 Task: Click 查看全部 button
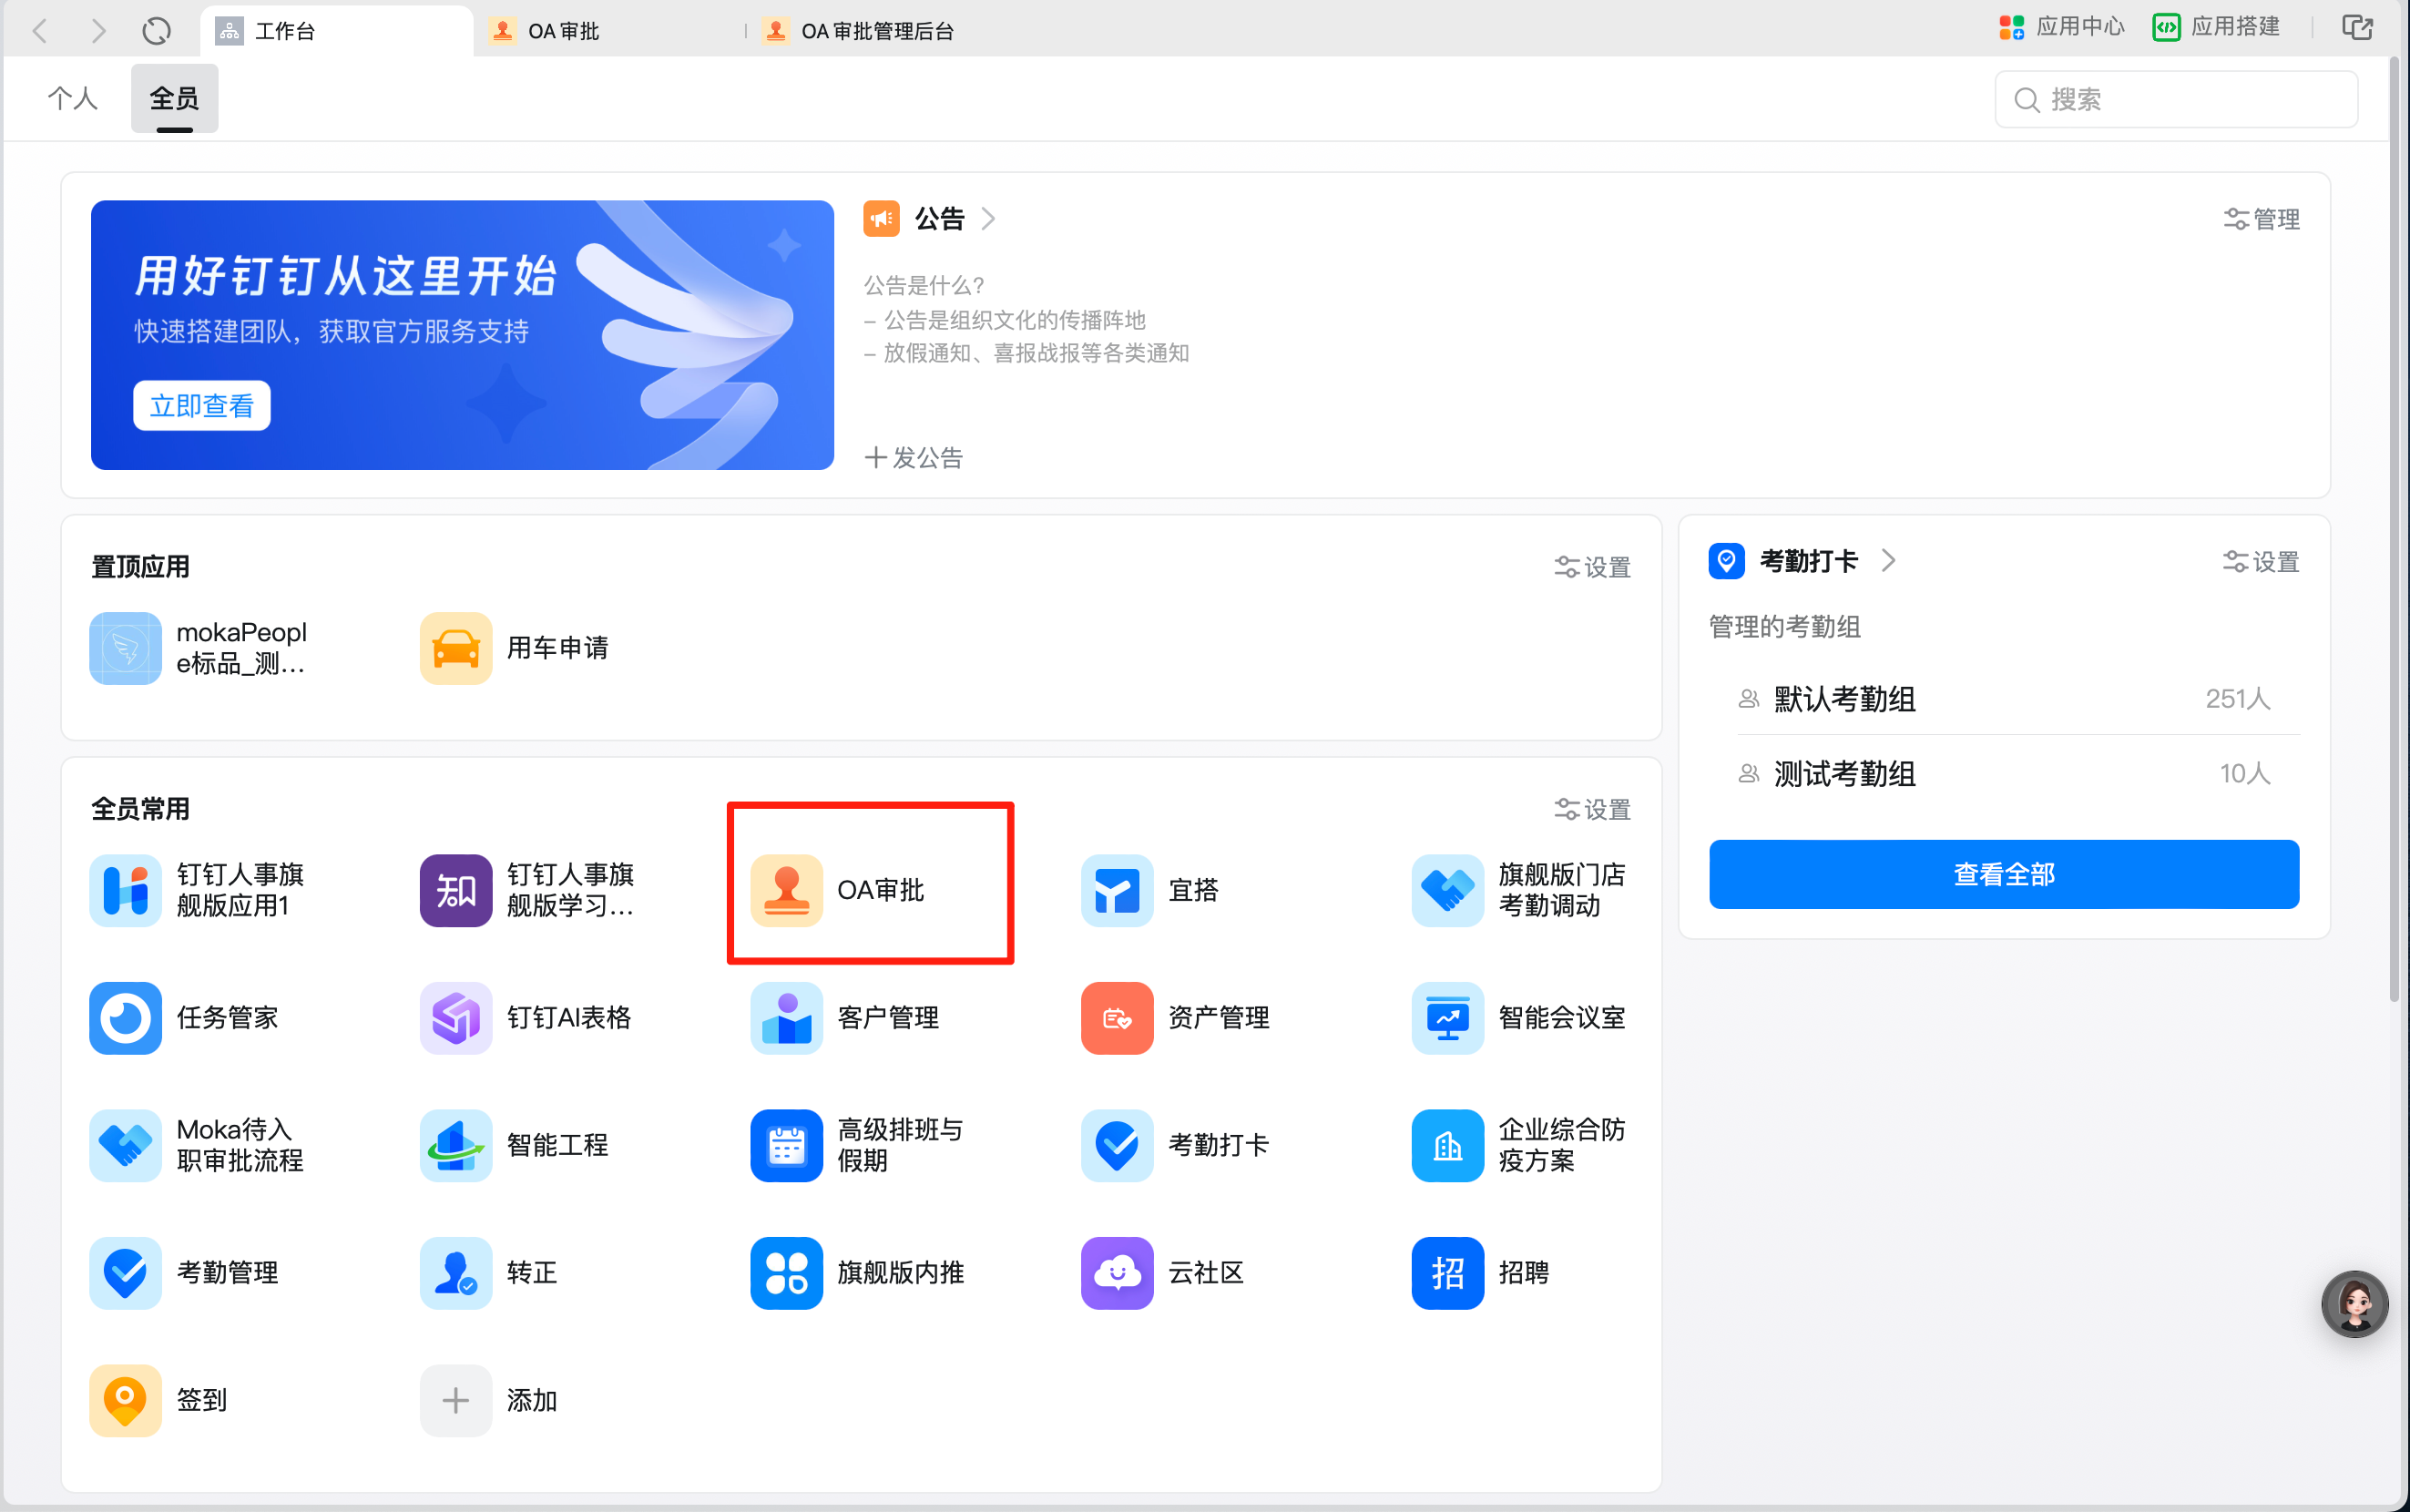pyautogui.click(x=2004, y=874)
